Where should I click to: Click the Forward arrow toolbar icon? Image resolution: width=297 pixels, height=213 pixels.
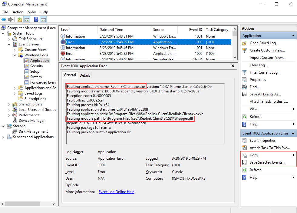[x=10, y=19]
